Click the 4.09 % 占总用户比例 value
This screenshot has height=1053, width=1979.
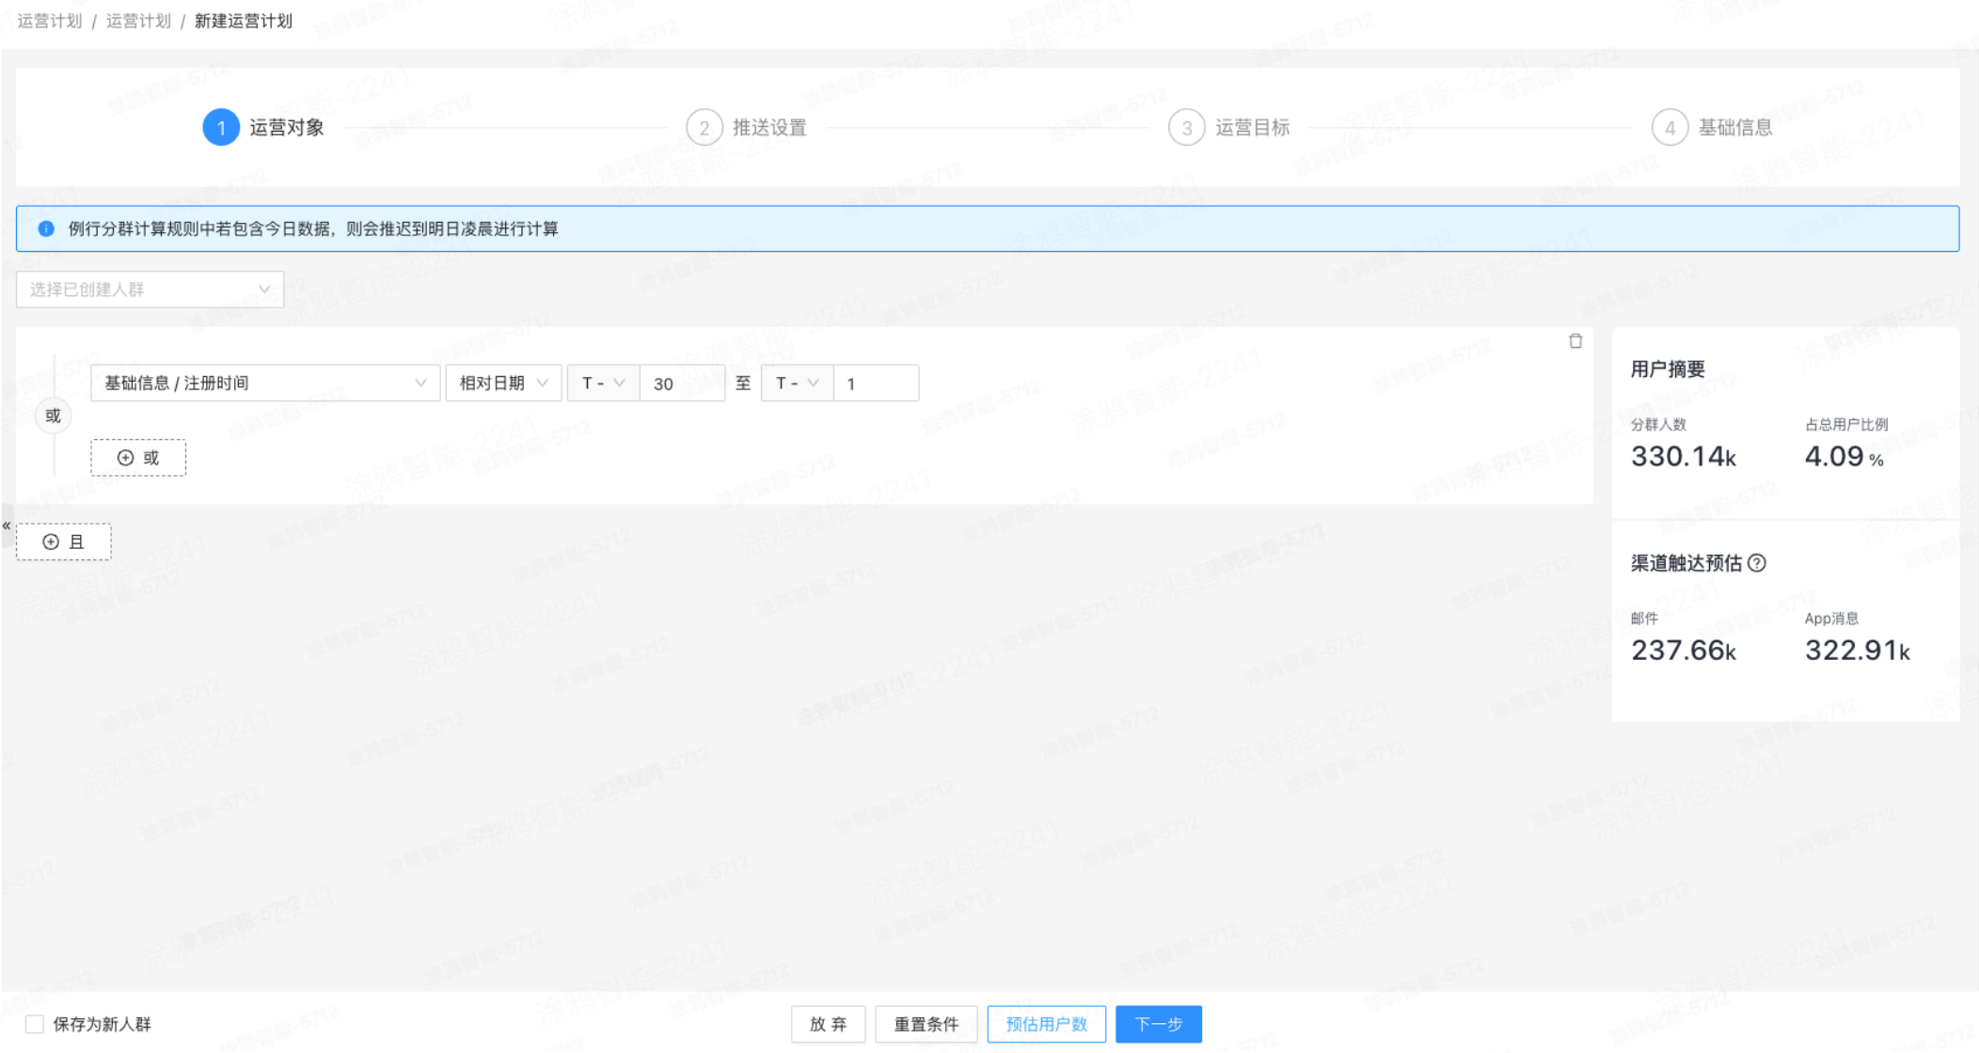[1844, 456]
